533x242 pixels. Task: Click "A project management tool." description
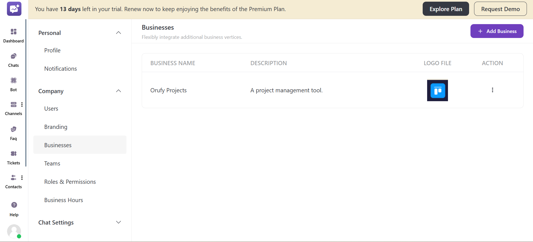tap(287, 90)
